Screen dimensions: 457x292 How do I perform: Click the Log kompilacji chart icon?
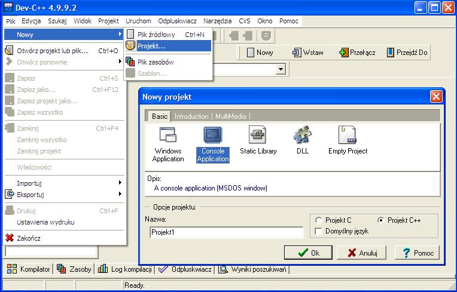tap(103, 269)
